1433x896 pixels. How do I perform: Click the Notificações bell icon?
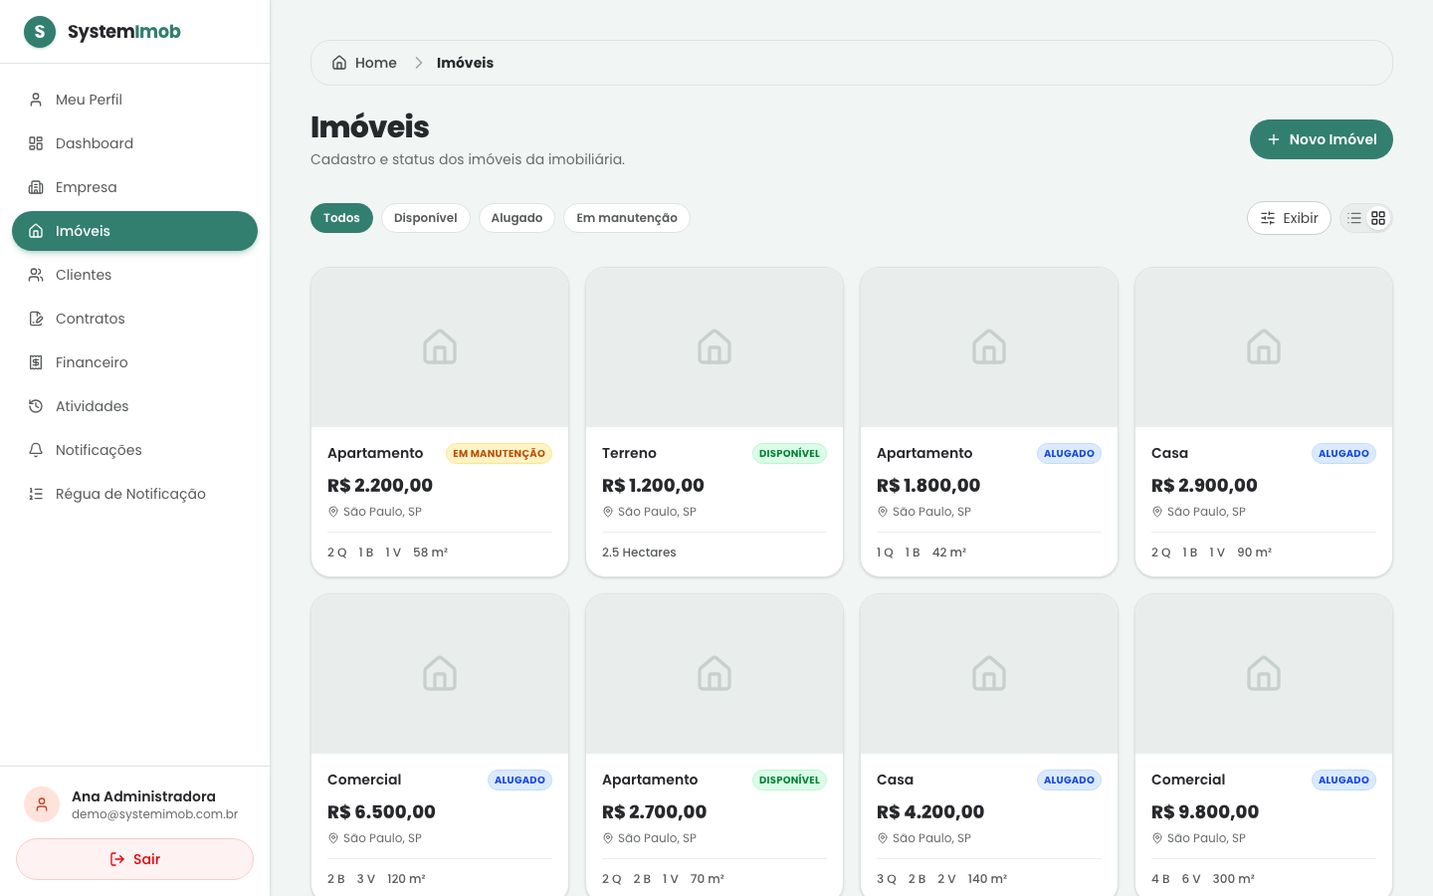pyautogui.click(x=36, y=450)
